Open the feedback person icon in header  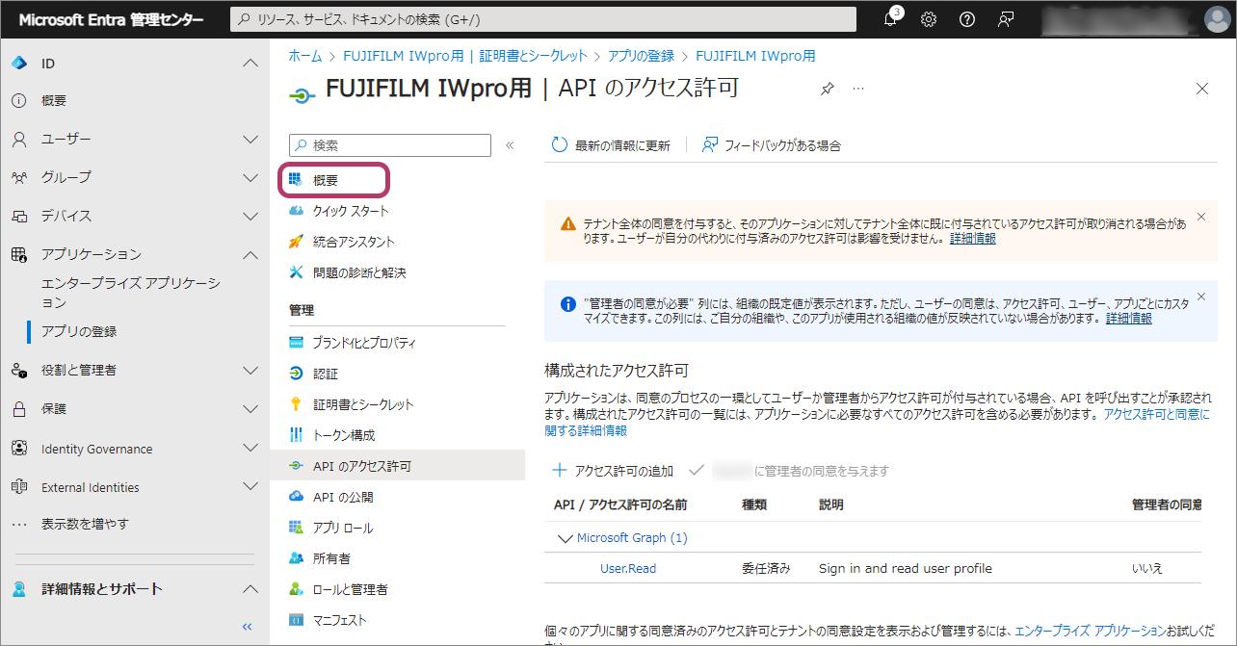(1006, 19)
